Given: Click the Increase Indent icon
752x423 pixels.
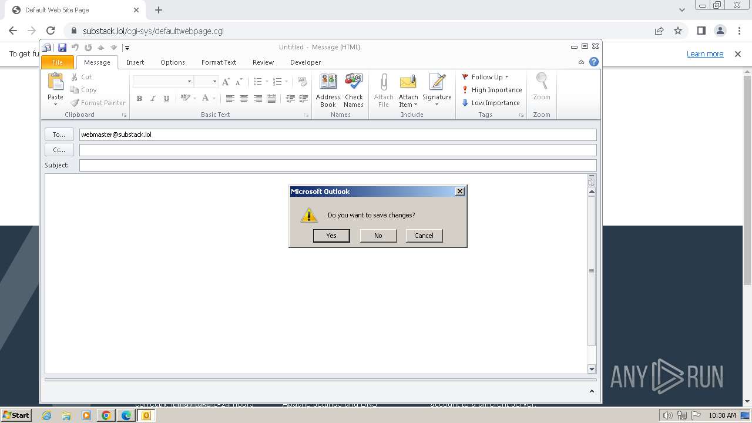Looking at the screenshot, I should pos(303,99).
